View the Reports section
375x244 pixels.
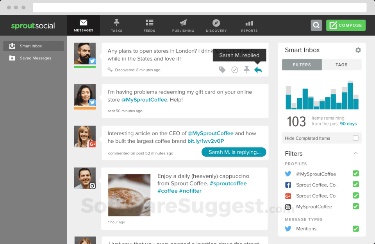[249, 25]
